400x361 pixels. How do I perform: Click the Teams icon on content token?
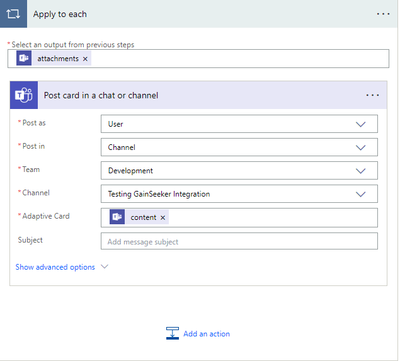point(117,217)
